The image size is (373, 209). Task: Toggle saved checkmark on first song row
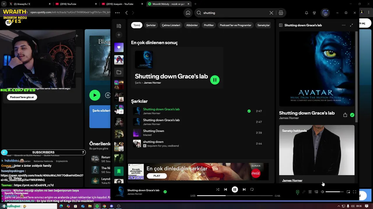(x=249, y=111)
